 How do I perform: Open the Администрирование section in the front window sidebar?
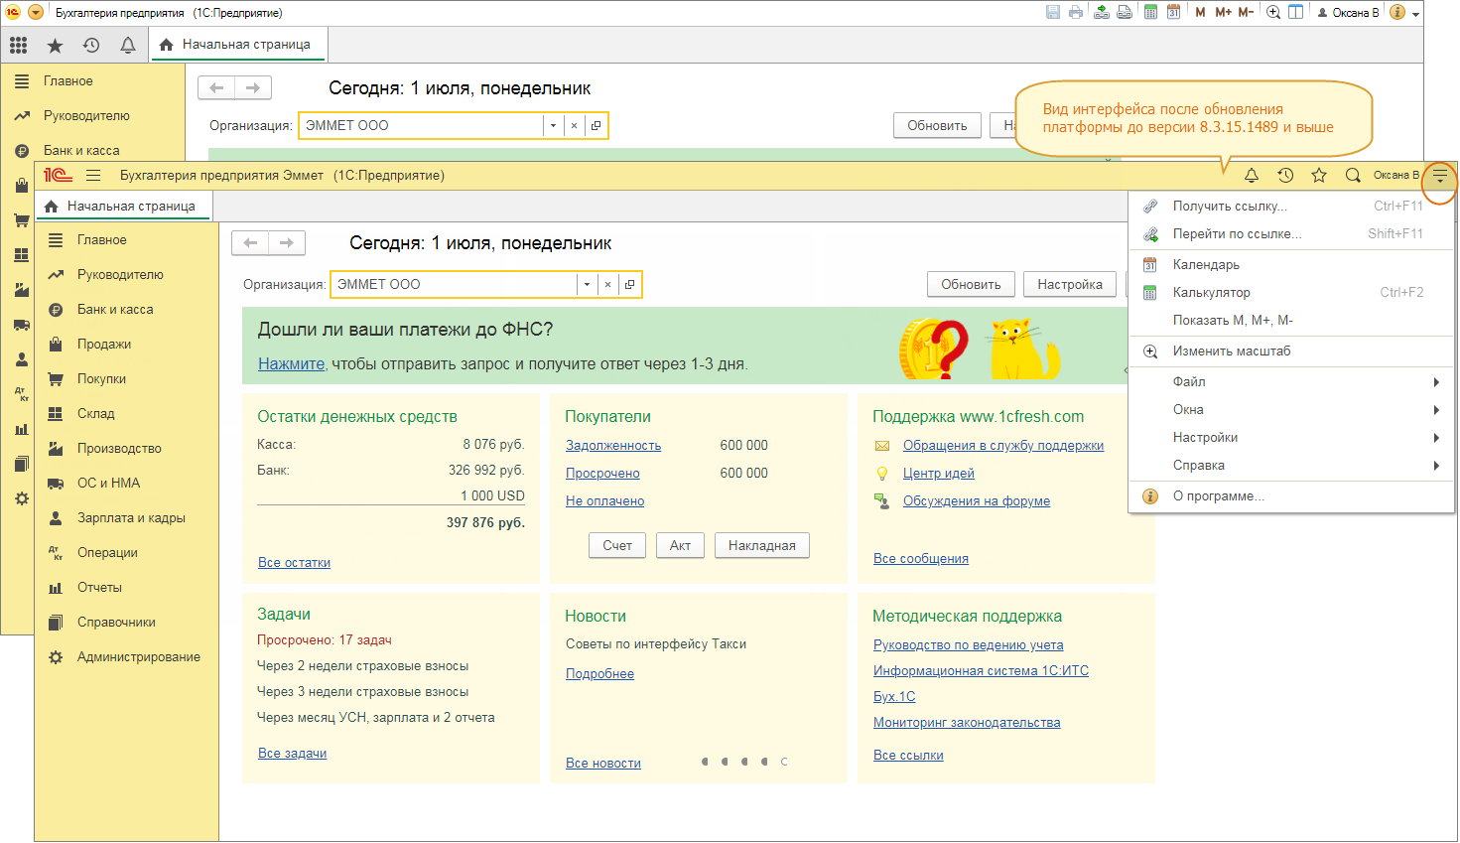[x=127, y=657]
